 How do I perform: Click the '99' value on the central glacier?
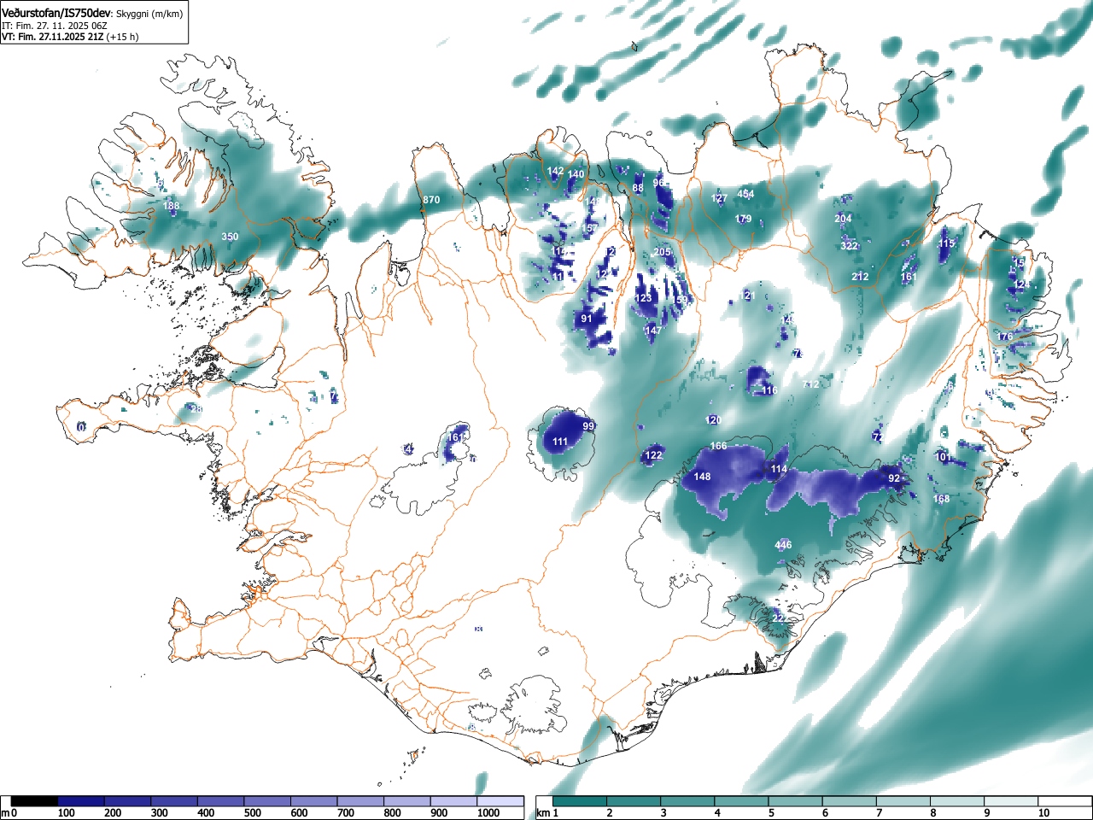(588, 425)
